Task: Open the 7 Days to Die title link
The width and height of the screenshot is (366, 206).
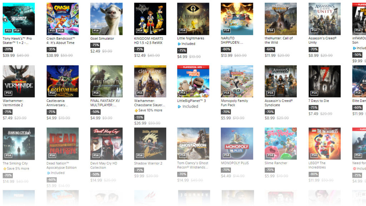Action: click(x=318, y=101)
